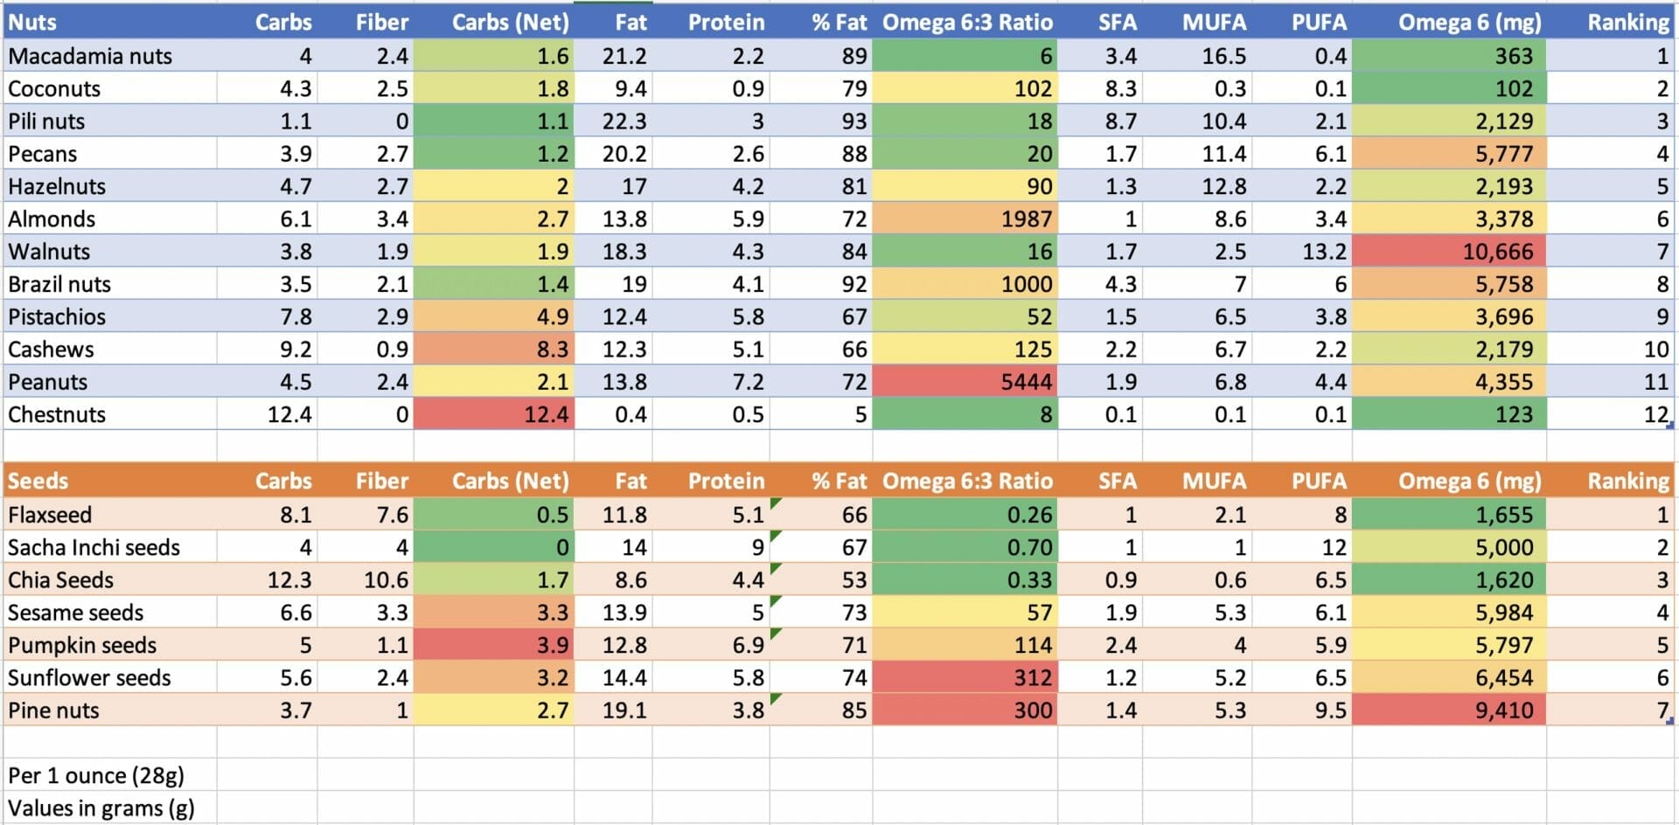Viewport: 1679px width, 825px height.
Task: Click Cashews Carbs (Net) value 8.3
Action: coord(493,350)
